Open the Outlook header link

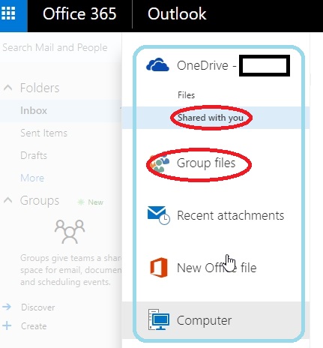coord(177,13)
